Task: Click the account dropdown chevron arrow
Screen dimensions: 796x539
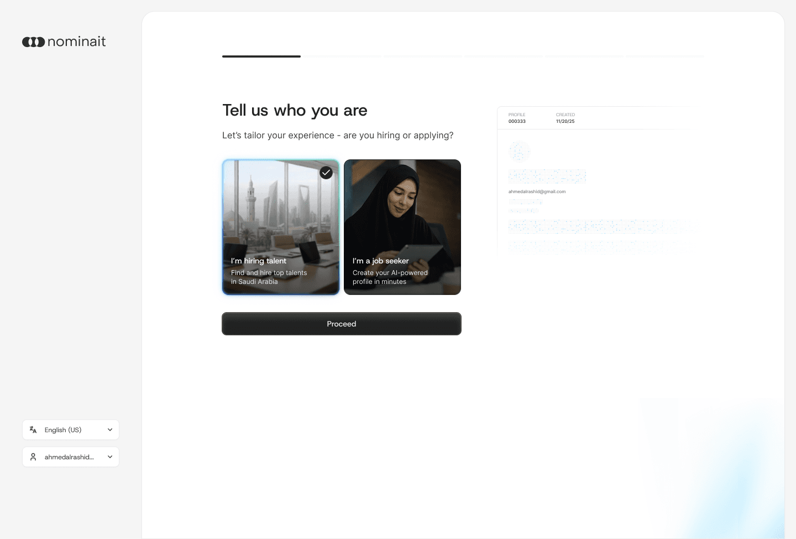Action: 110,457
